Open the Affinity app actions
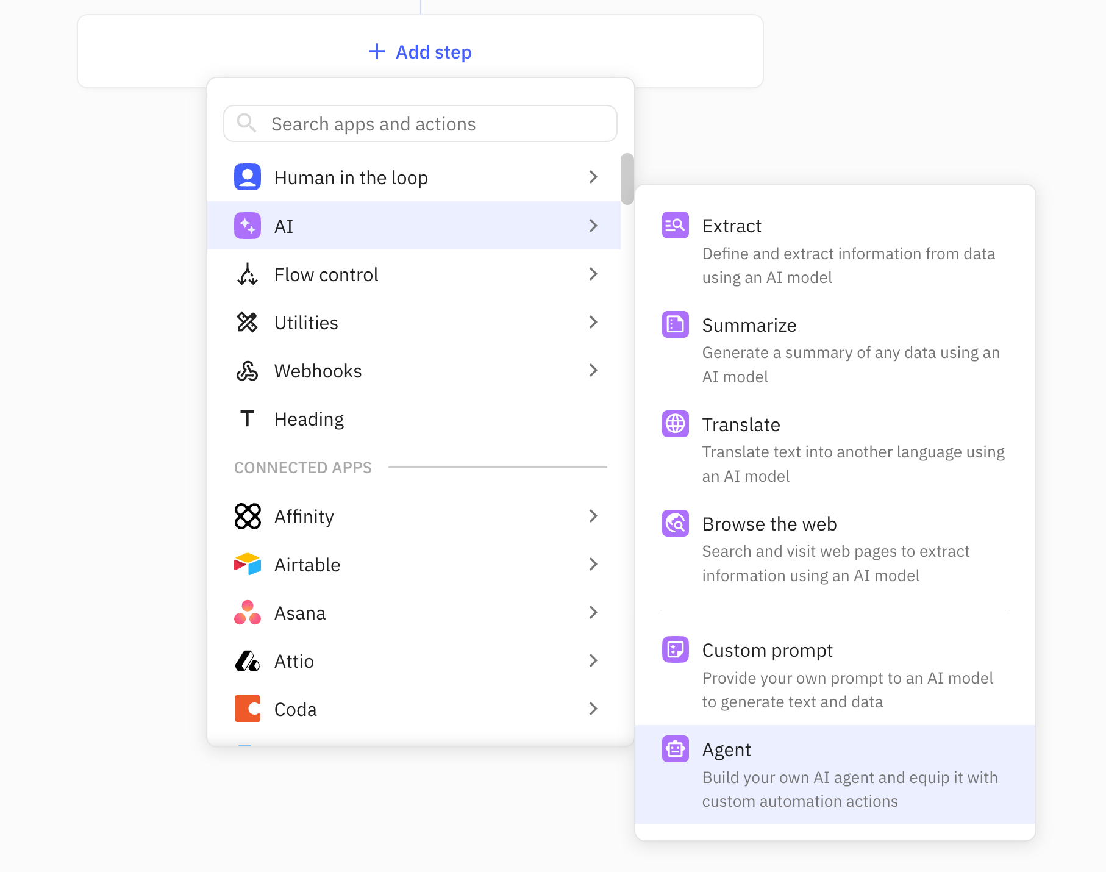1106x872 pixels. point(414,516)
